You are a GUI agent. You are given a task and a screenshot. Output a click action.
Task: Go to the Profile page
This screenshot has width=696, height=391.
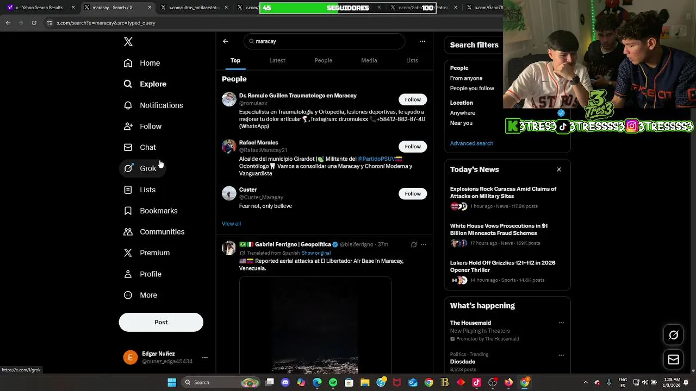pos(142,274)
